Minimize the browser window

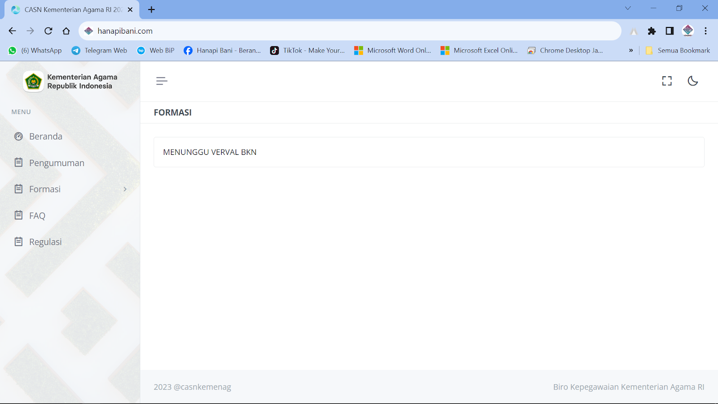[653, 8]
